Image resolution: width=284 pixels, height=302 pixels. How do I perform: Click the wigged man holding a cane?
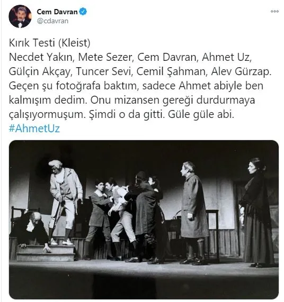tap(65, 202)
